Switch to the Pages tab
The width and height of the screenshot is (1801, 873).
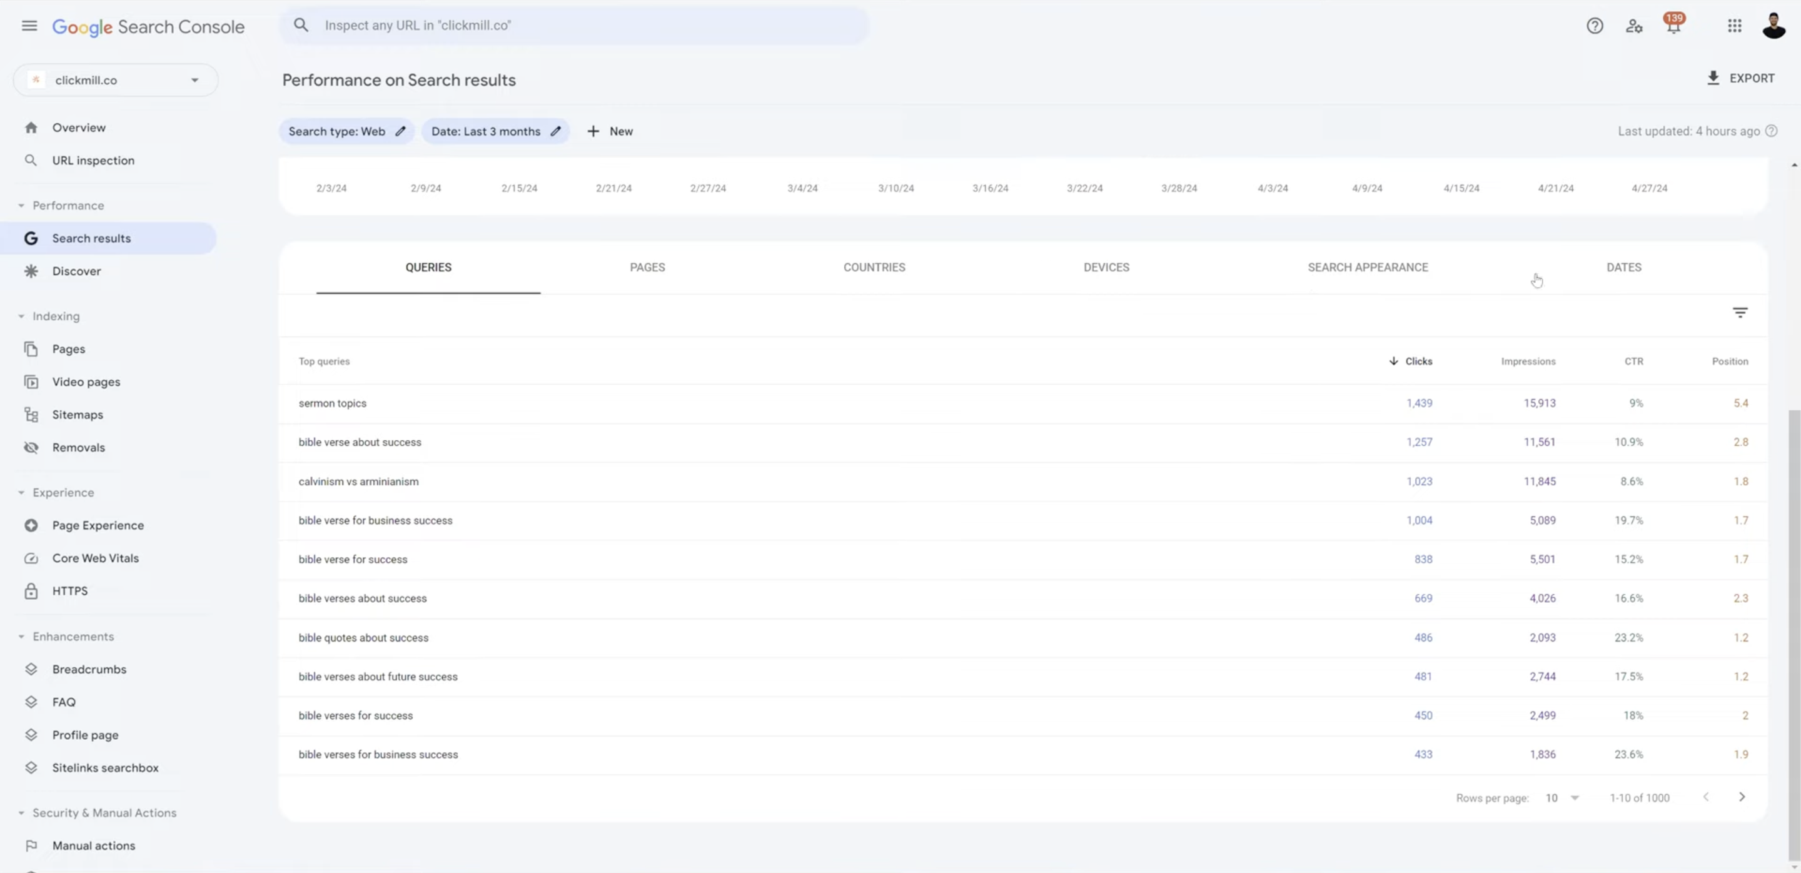pos(647,268)
